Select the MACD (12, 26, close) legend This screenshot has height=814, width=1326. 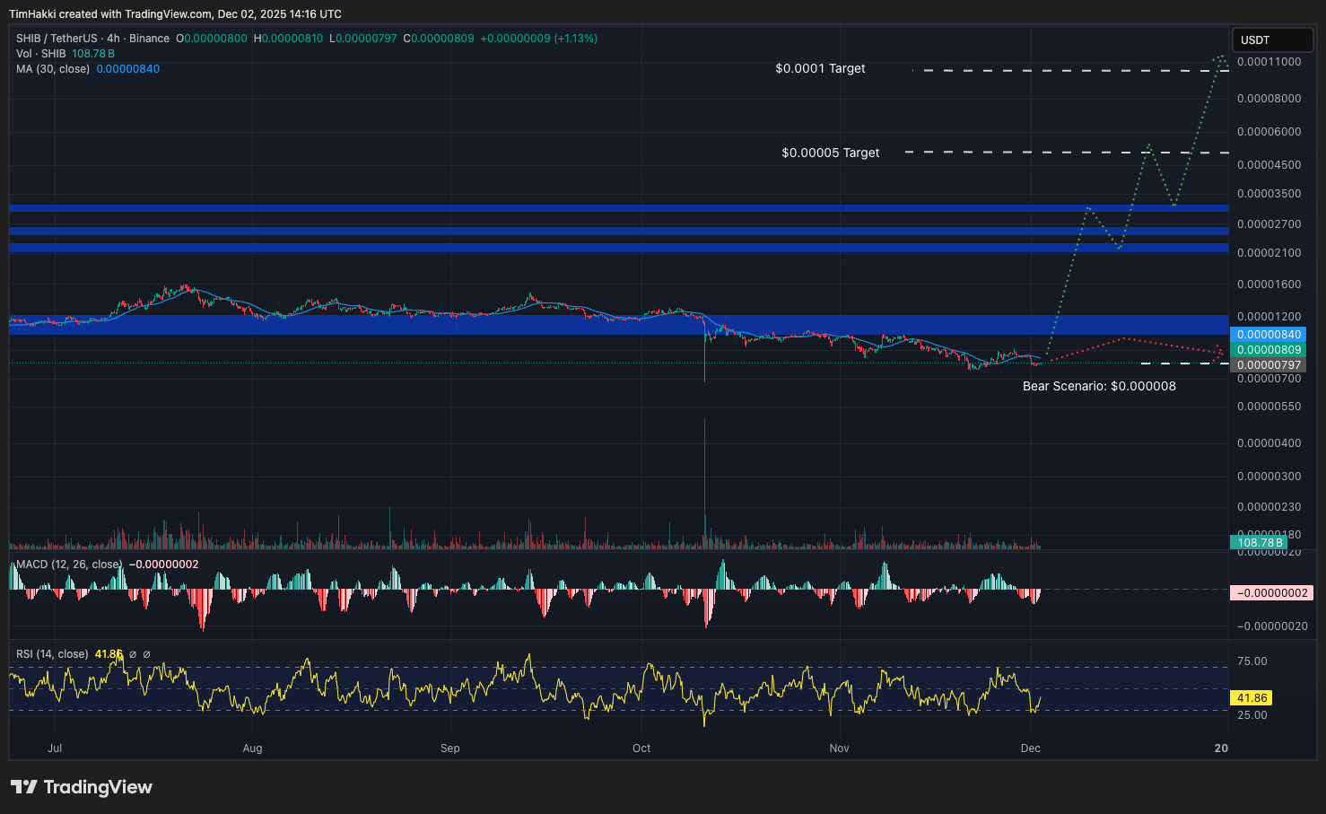69,565
